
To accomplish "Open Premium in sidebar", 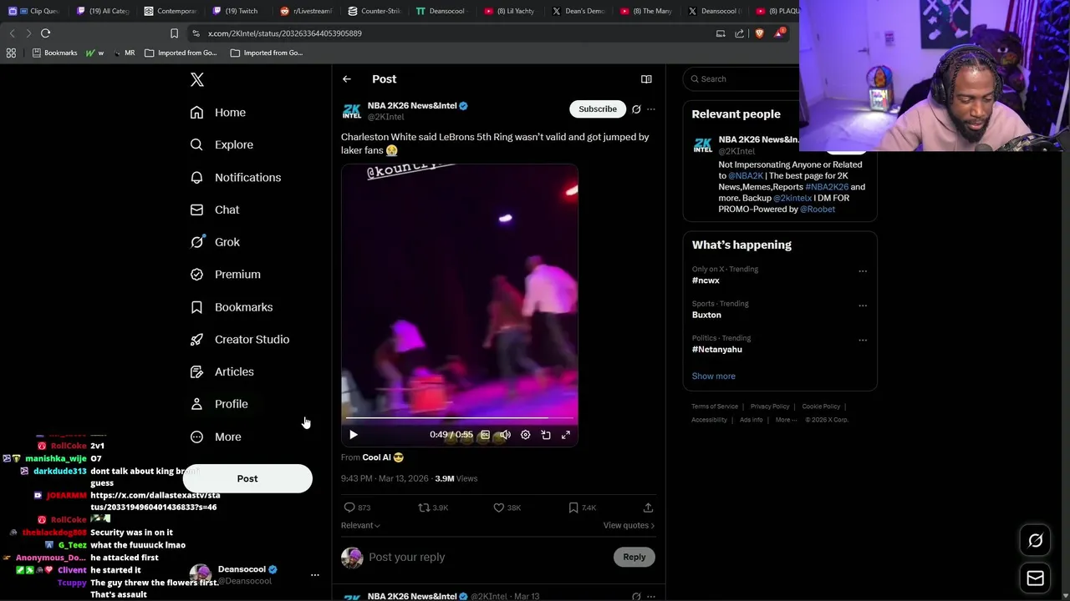I will coord(226,274).
